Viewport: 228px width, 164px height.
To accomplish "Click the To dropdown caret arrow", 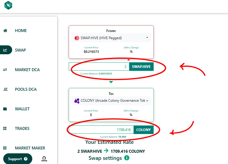I will point(147,101).
